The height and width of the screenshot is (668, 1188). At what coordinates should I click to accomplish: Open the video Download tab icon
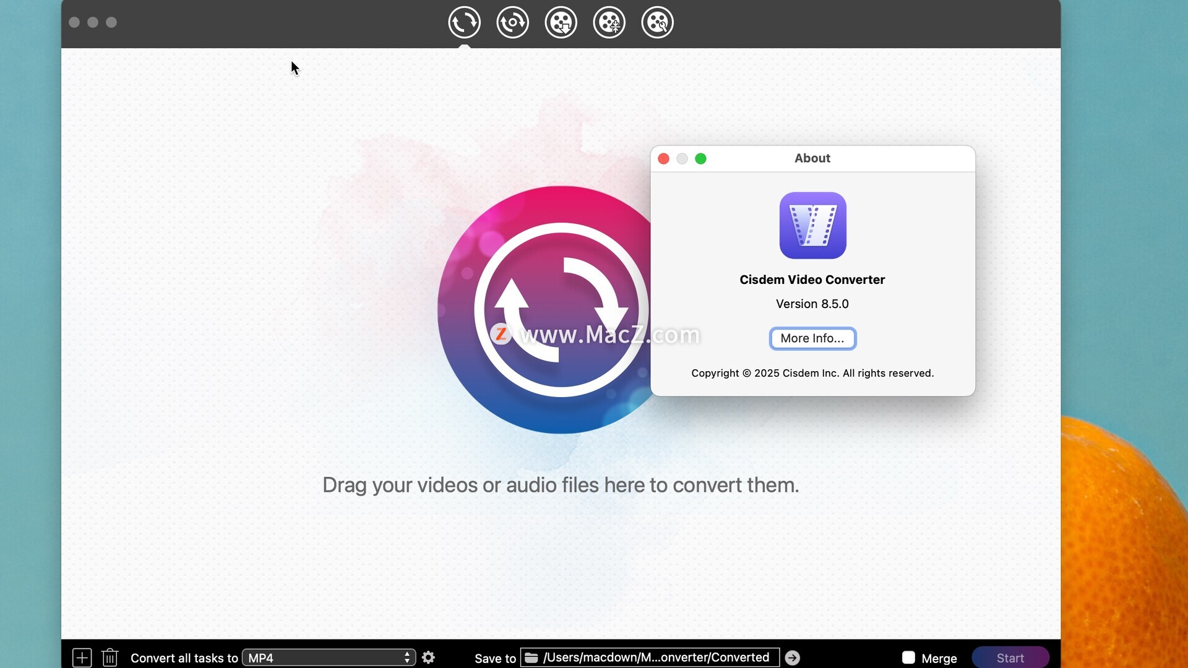click(x=561, y=23)
